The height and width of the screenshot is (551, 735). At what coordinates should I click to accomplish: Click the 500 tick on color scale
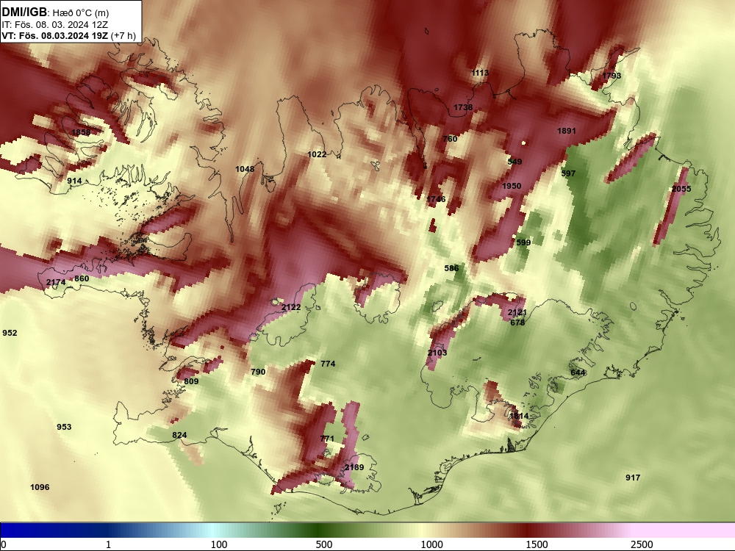point(324,544)
